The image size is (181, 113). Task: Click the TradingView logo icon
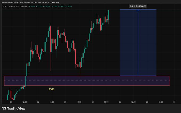tap(4, 108)
